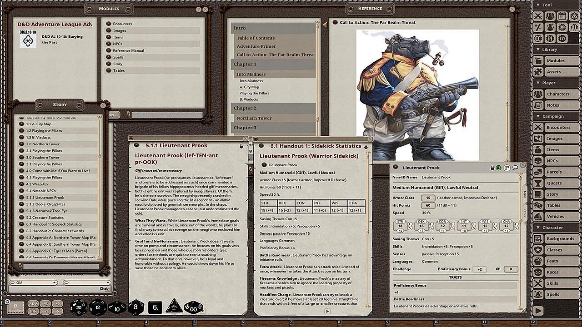Click the Vehicles sidebar icon
The height and width of the screenshot is (327, 582).
[538, 216]
